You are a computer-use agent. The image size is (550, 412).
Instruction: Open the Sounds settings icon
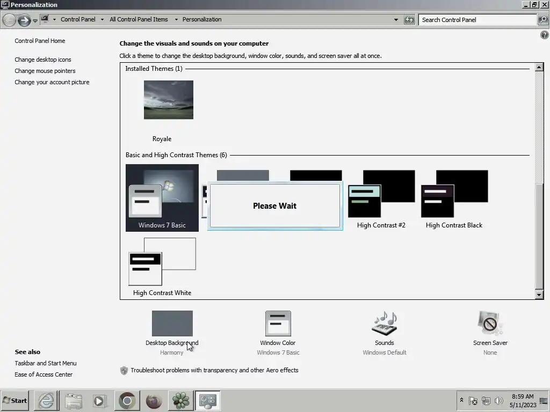[385, 323]
